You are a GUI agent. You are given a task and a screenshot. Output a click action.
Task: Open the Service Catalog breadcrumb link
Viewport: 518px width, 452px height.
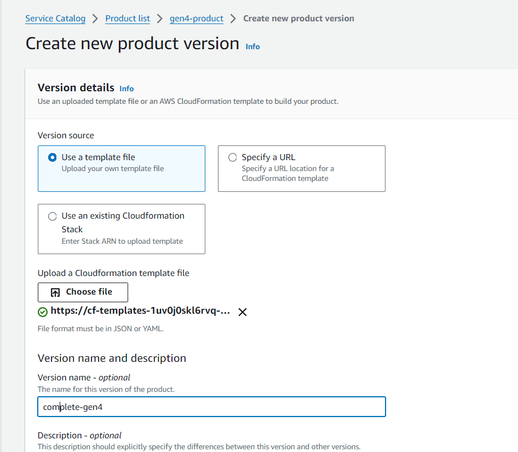pyautogui.click(x=55, y=19)
